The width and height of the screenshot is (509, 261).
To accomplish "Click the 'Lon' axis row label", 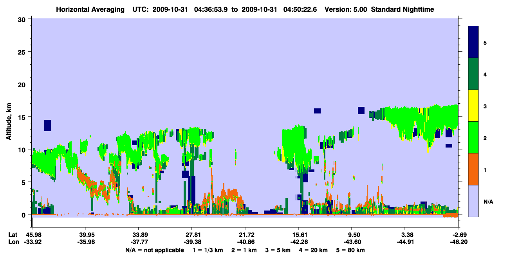I will point(13,242).
